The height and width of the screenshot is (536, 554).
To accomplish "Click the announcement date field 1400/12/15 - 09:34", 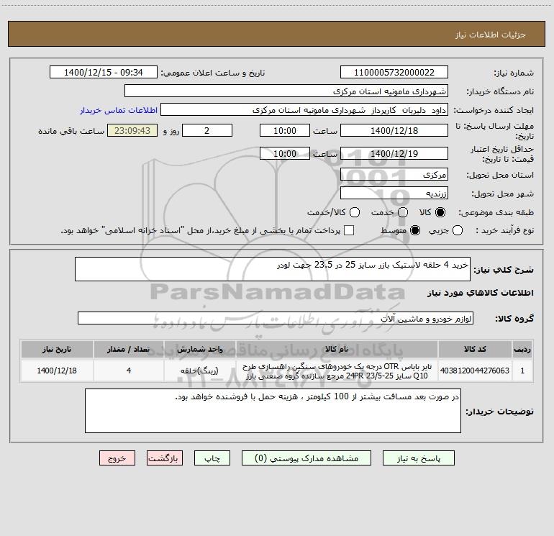I will (x=104, y=73).
